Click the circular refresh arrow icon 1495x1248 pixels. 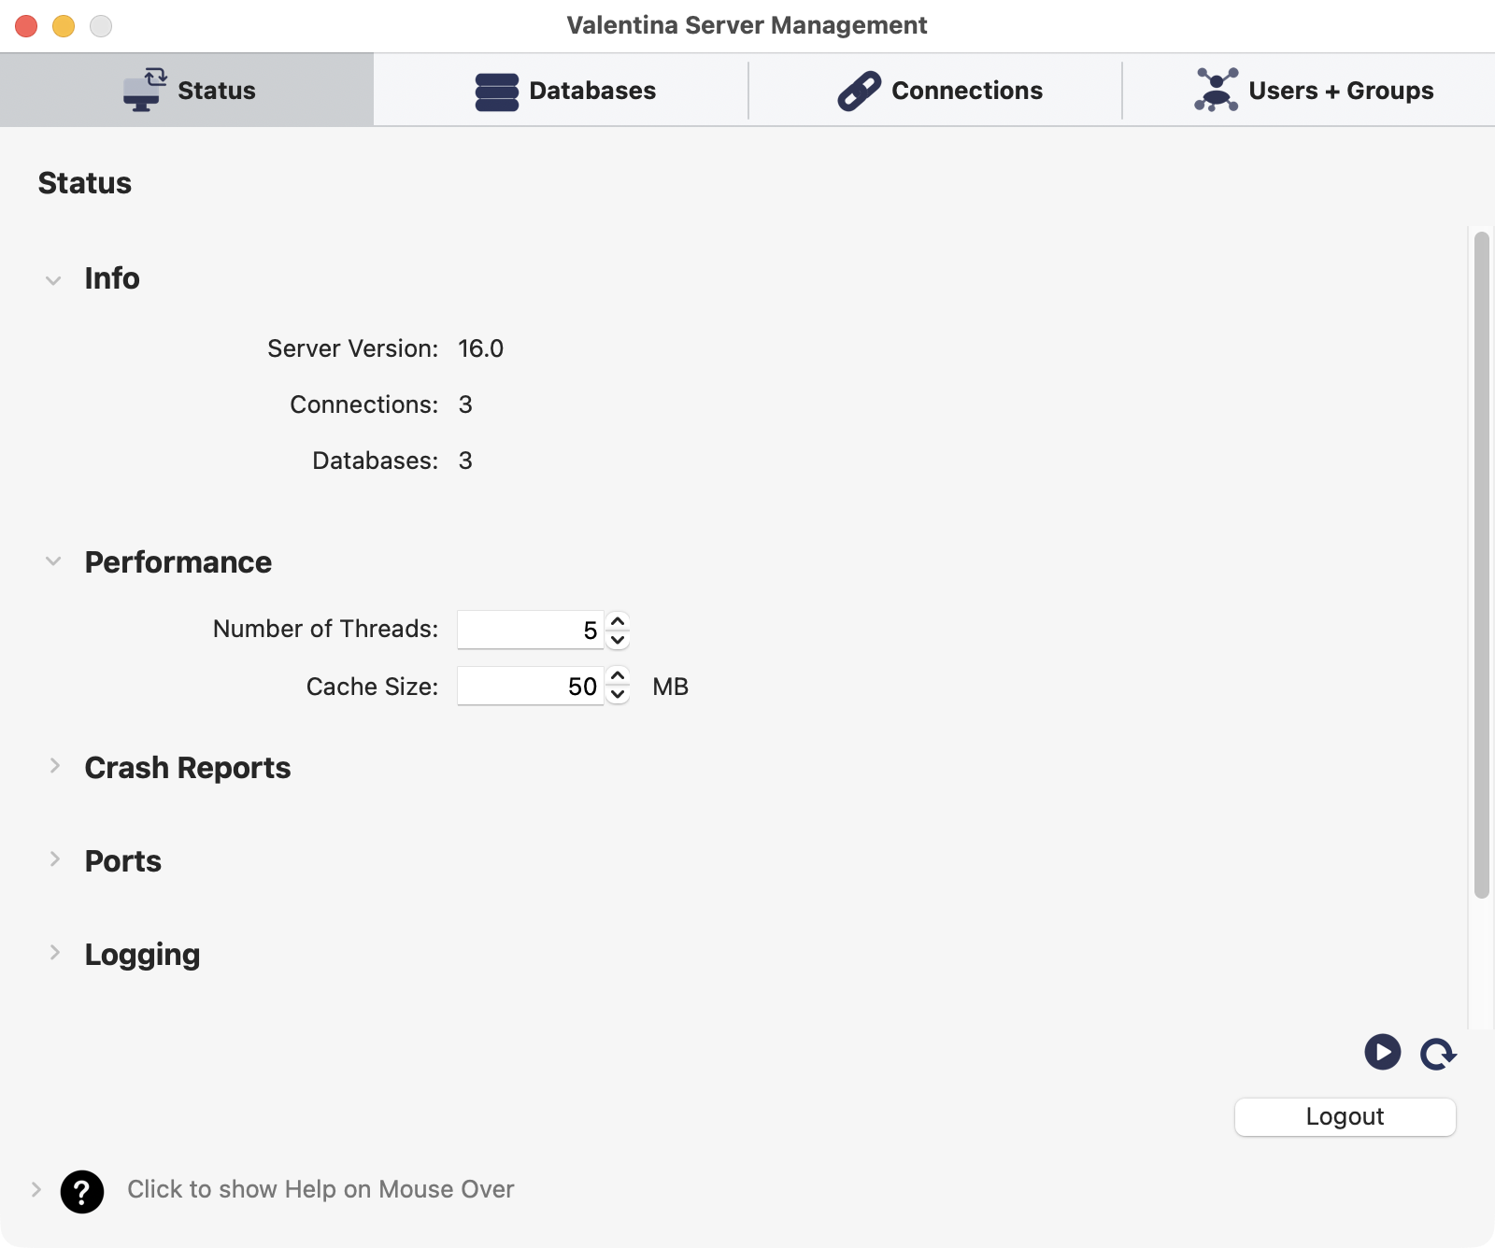(x=1438, y=1054)
